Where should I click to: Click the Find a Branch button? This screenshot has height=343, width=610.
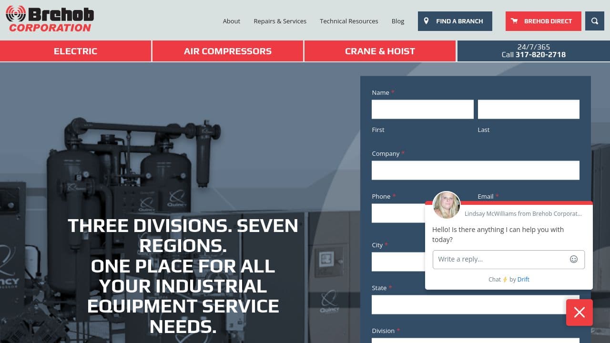[455, 21]
